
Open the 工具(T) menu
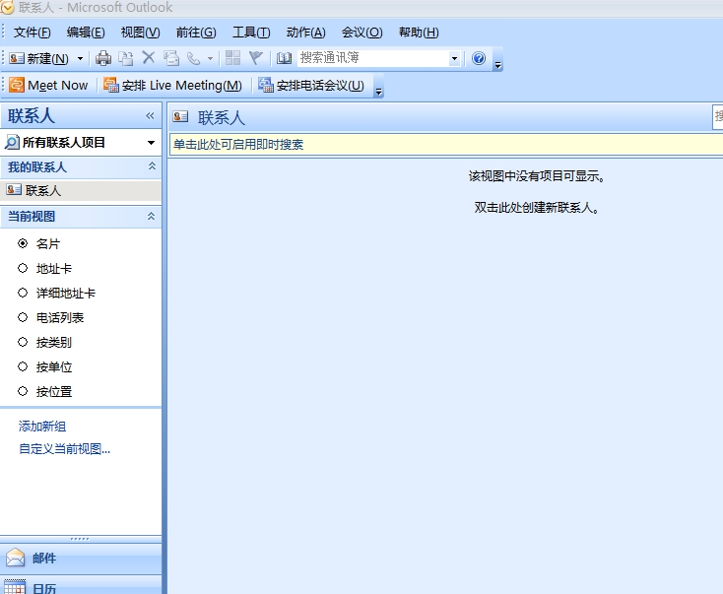[x=250, y=33]
